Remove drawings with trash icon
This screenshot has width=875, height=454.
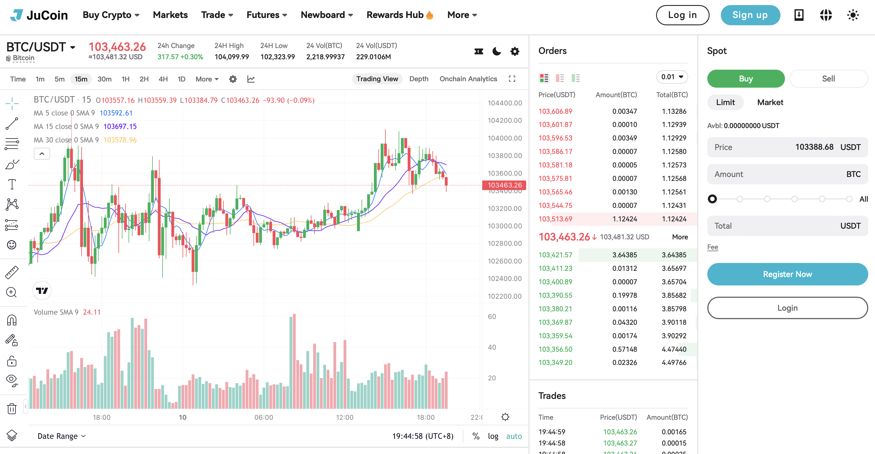coord(12,408)
